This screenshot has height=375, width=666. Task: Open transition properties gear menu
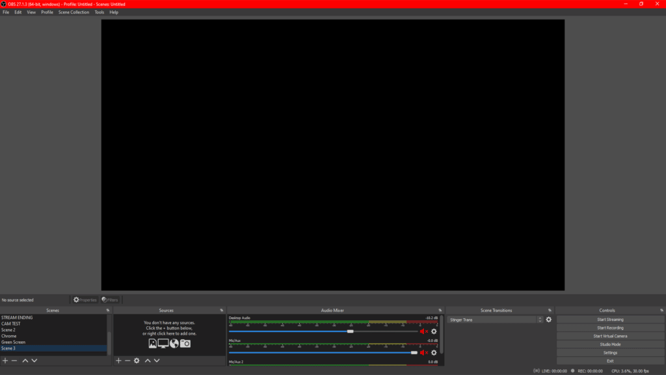tap(549, 320)
